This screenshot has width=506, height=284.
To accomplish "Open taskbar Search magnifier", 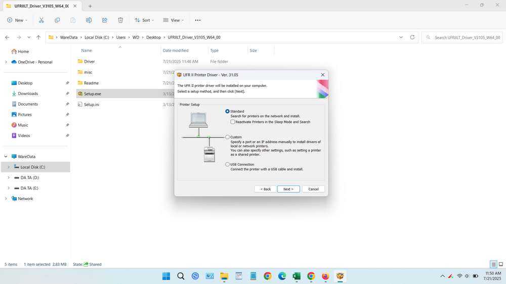I will [181, 276].
